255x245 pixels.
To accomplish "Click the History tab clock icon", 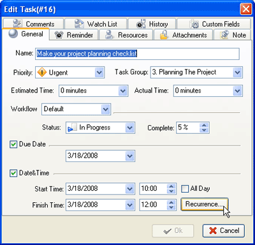I will tap(141, 24).
